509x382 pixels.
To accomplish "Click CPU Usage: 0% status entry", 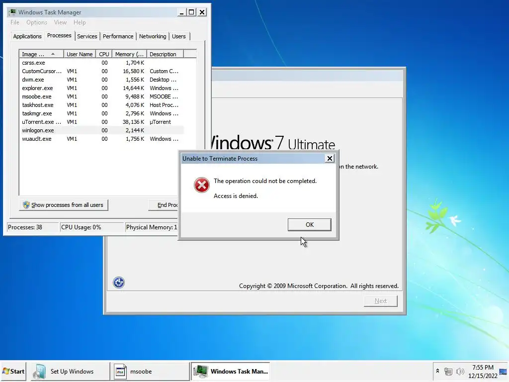I will point(92,227).
